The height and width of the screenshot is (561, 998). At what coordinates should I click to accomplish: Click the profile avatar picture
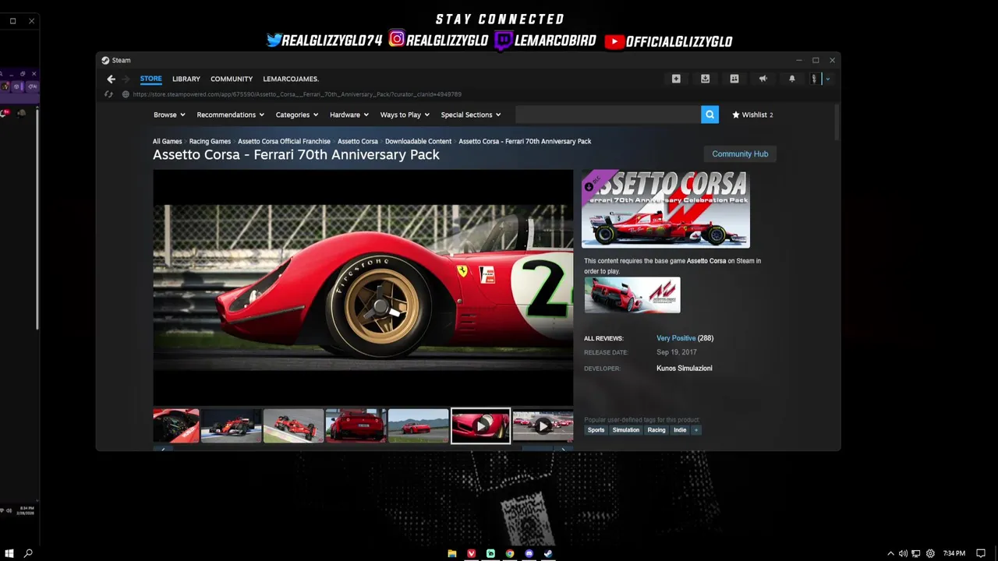click(816, 79)
